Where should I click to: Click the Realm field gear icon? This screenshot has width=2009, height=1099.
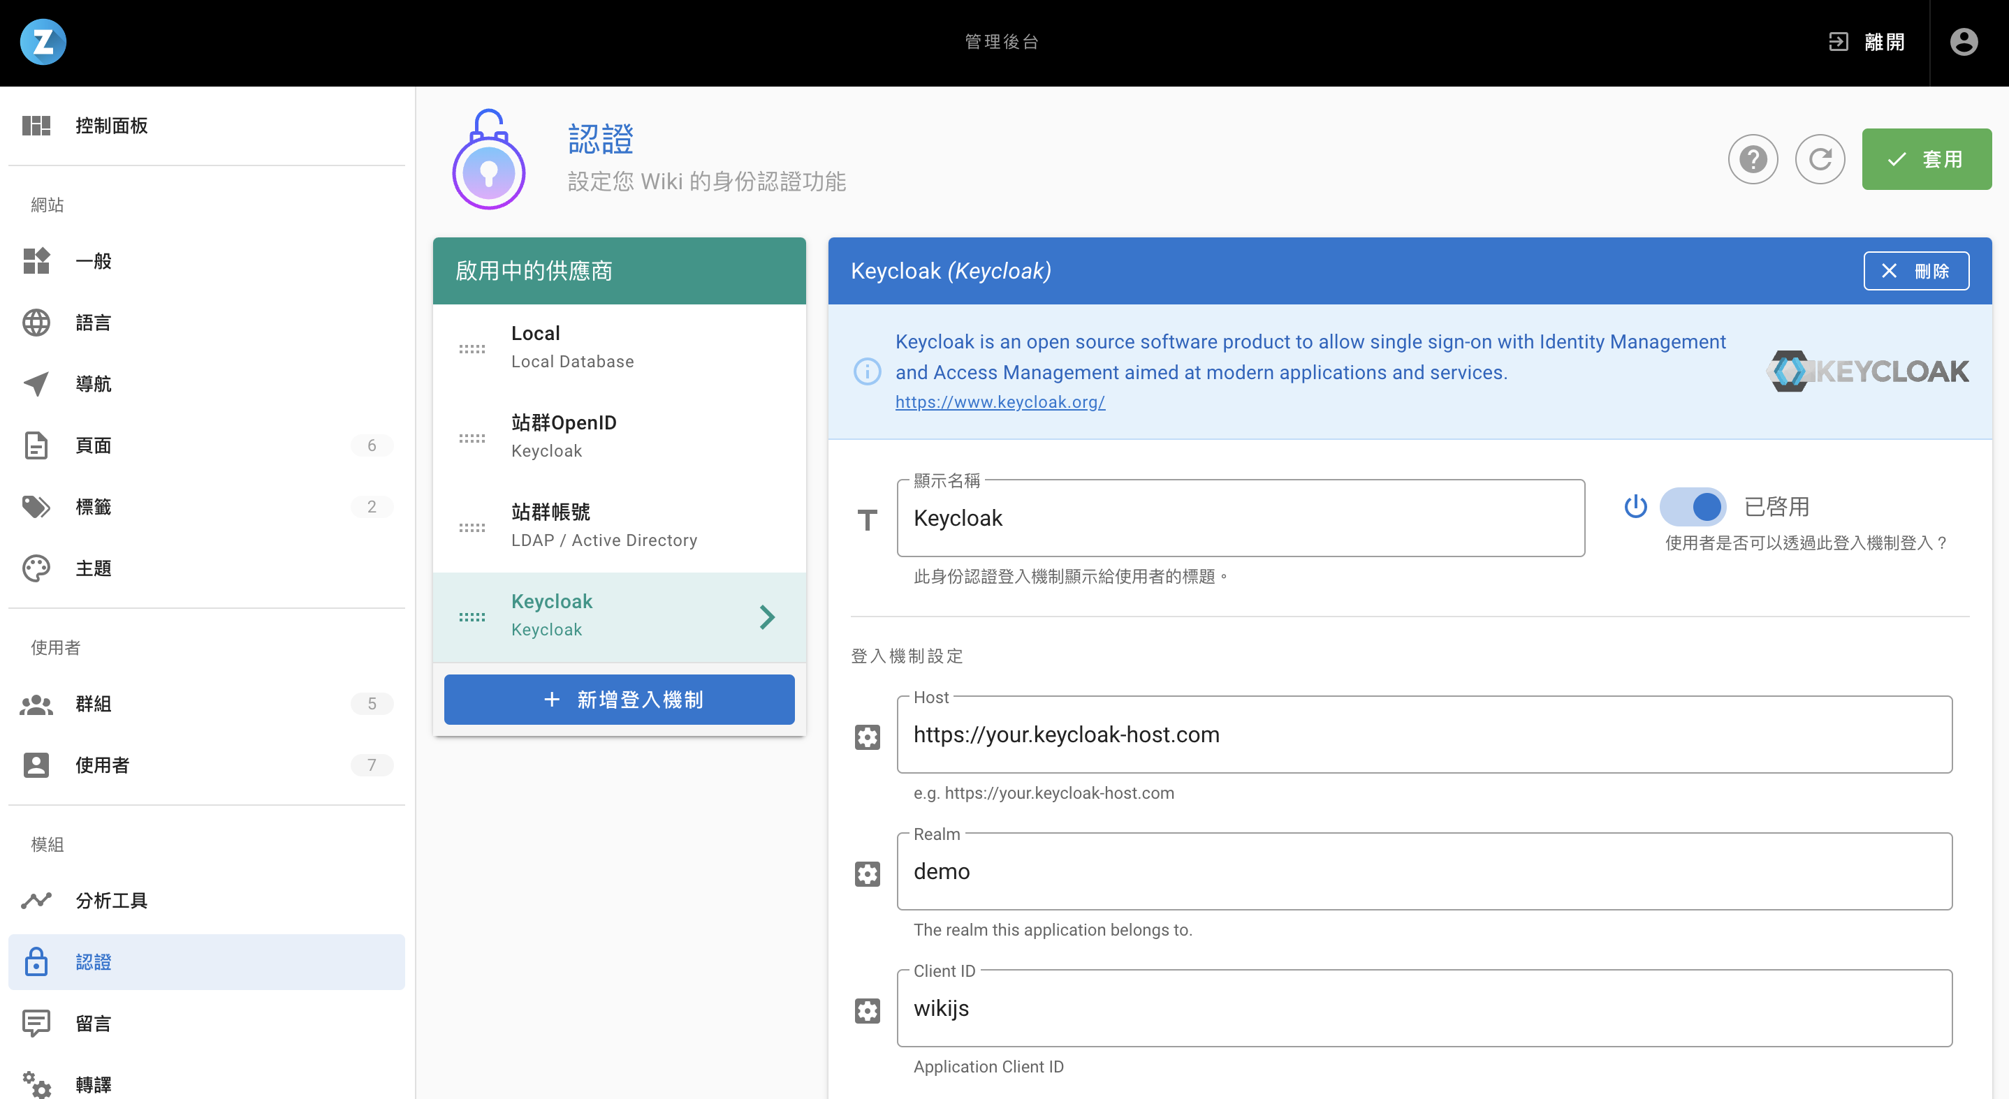point(868,873)
